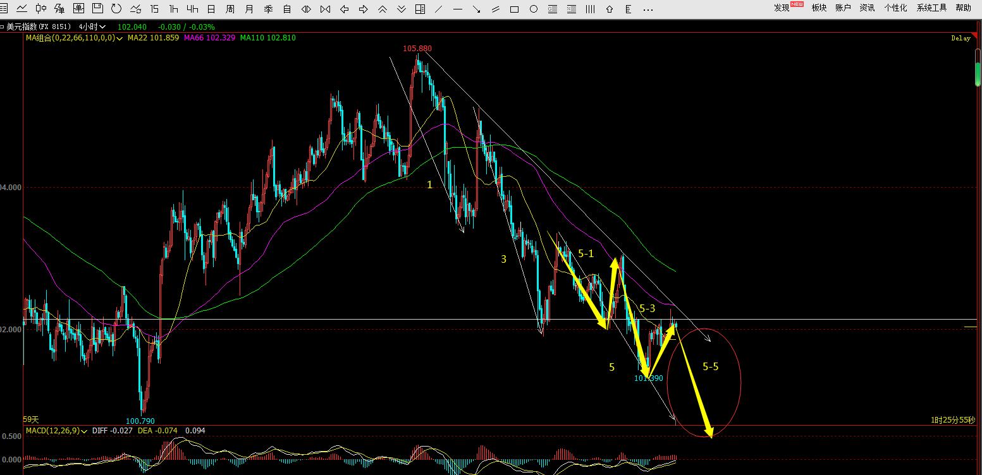Viewport: 982px width, 475px height.
Task: Click the floppy disk save icon
Action: pos(97,9)
